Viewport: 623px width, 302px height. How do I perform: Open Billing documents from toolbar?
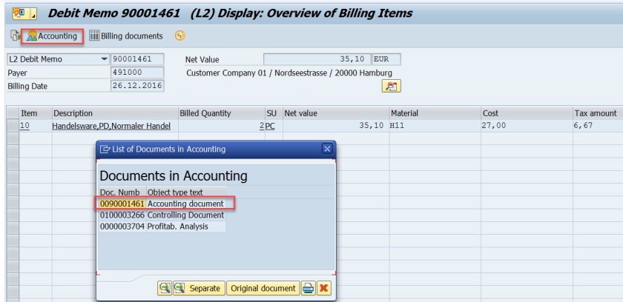click(126, 36)
